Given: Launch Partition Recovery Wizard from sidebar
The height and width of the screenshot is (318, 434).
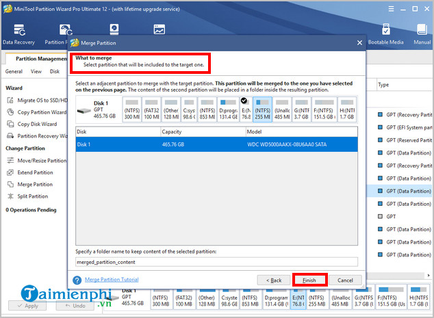Looking at the screenshot, I should [x=37, y=136].
